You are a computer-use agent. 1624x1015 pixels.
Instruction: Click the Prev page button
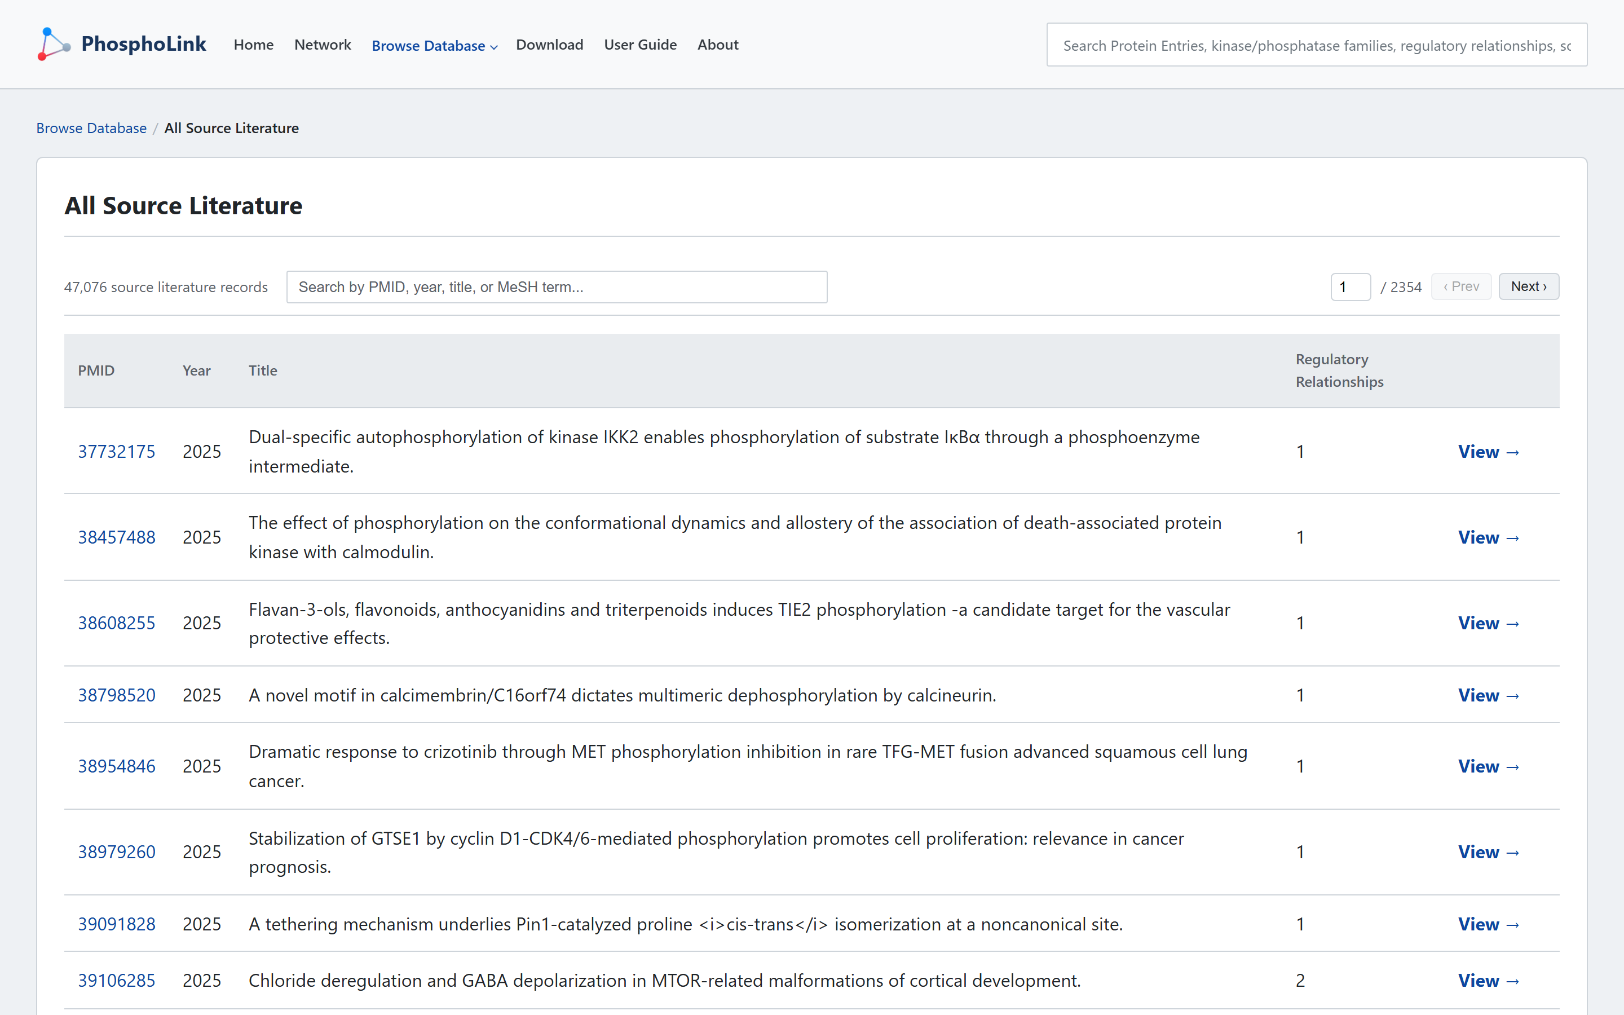[x=1460, y=286]
